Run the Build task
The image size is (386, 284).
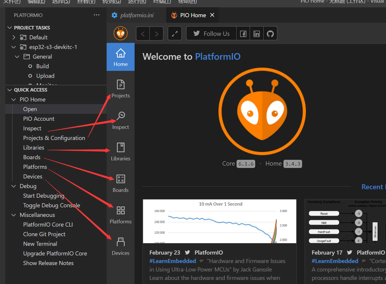[43, 66]
